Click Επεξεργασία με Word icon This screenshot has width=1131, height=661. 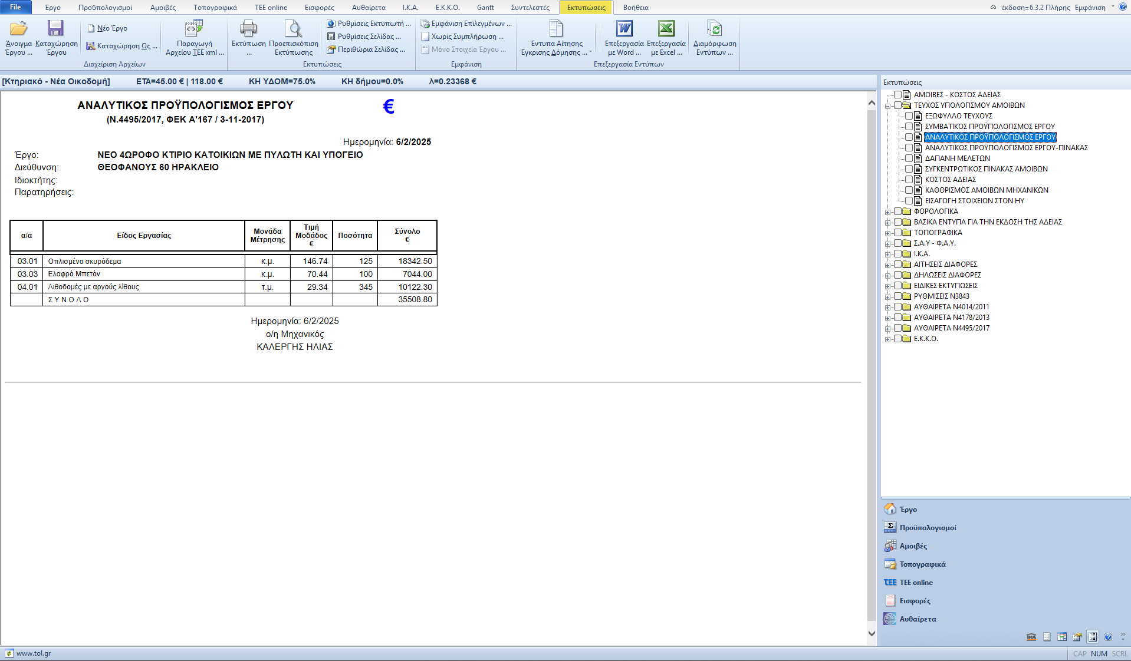[624, 29]
